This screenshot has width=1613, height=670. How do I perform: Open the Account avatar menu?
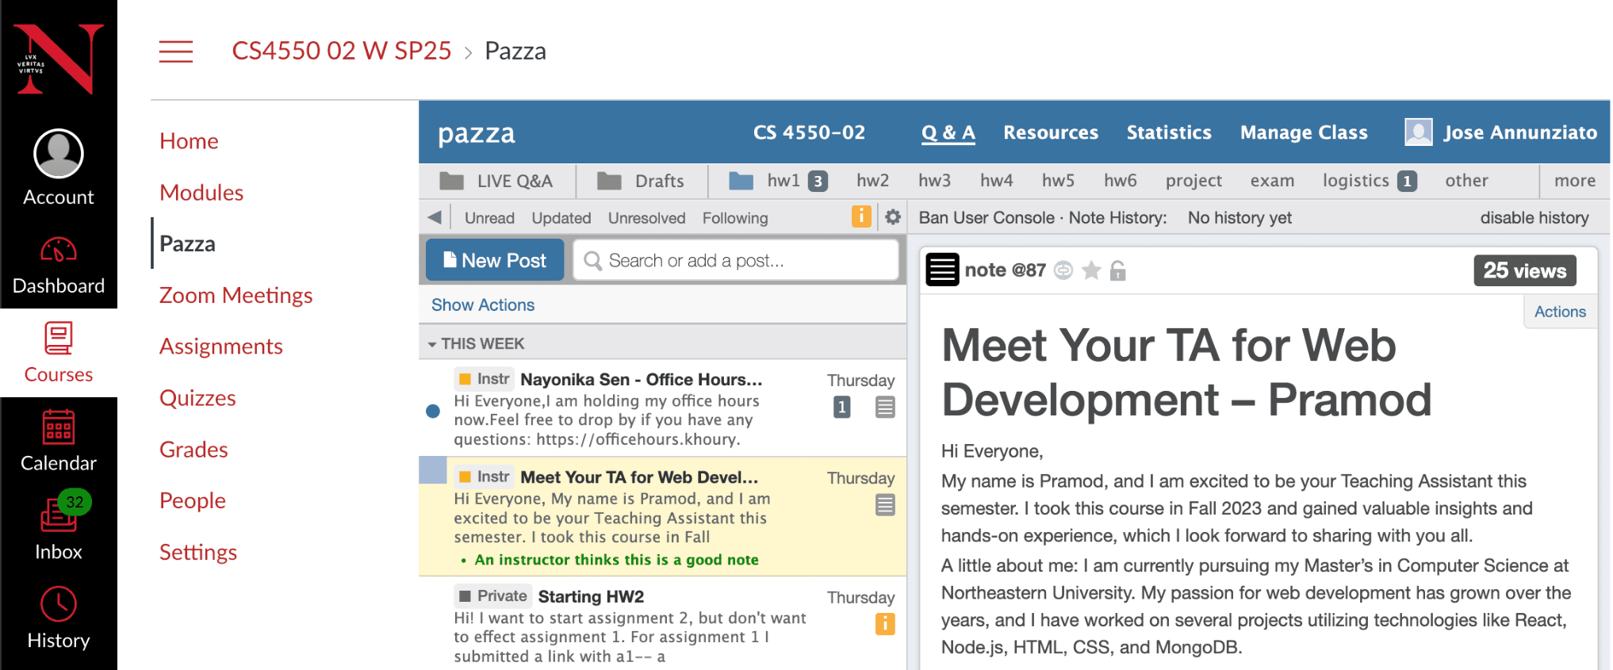coord(59,153)
